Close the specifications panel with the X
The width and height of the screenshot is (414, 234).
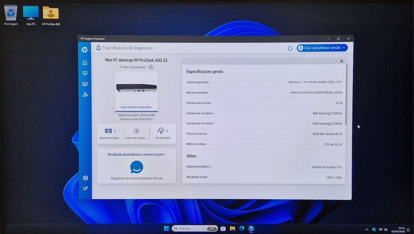click(x=342, y=61)
